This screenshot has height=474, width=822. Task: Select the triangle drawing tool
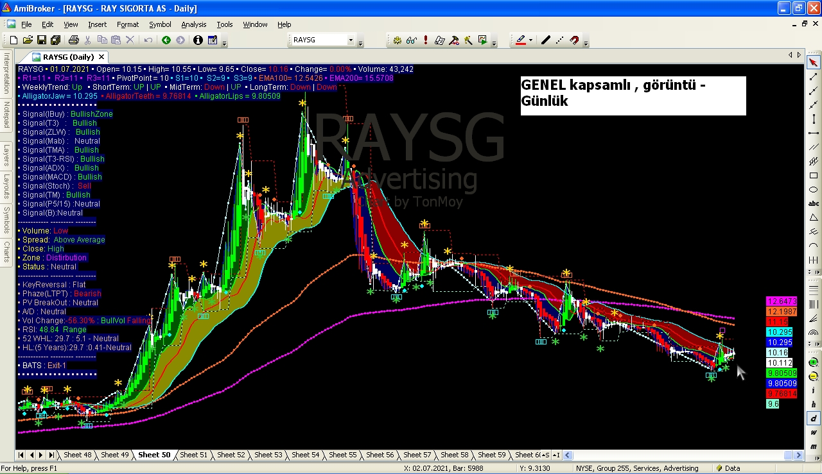click(x=814, y=217)
